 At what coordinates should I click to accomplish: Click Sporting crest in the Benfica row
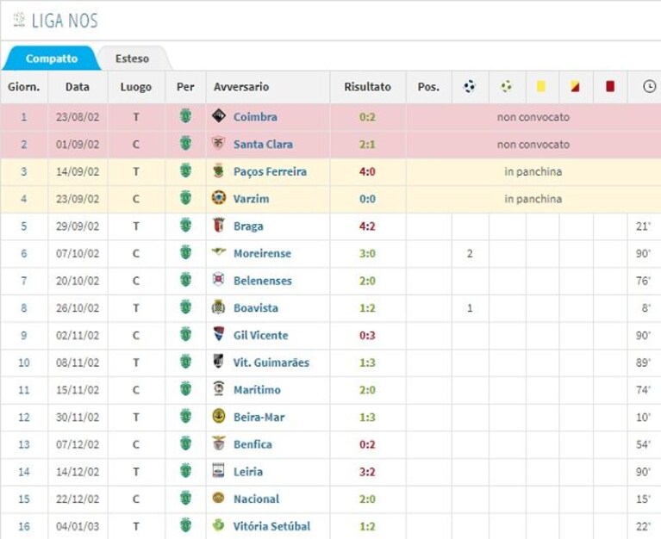click(x=185, y=443)
